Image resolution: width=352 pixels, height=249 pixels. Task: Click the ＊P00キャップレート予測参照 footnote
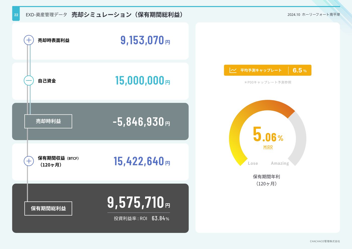tap(268, 82)
